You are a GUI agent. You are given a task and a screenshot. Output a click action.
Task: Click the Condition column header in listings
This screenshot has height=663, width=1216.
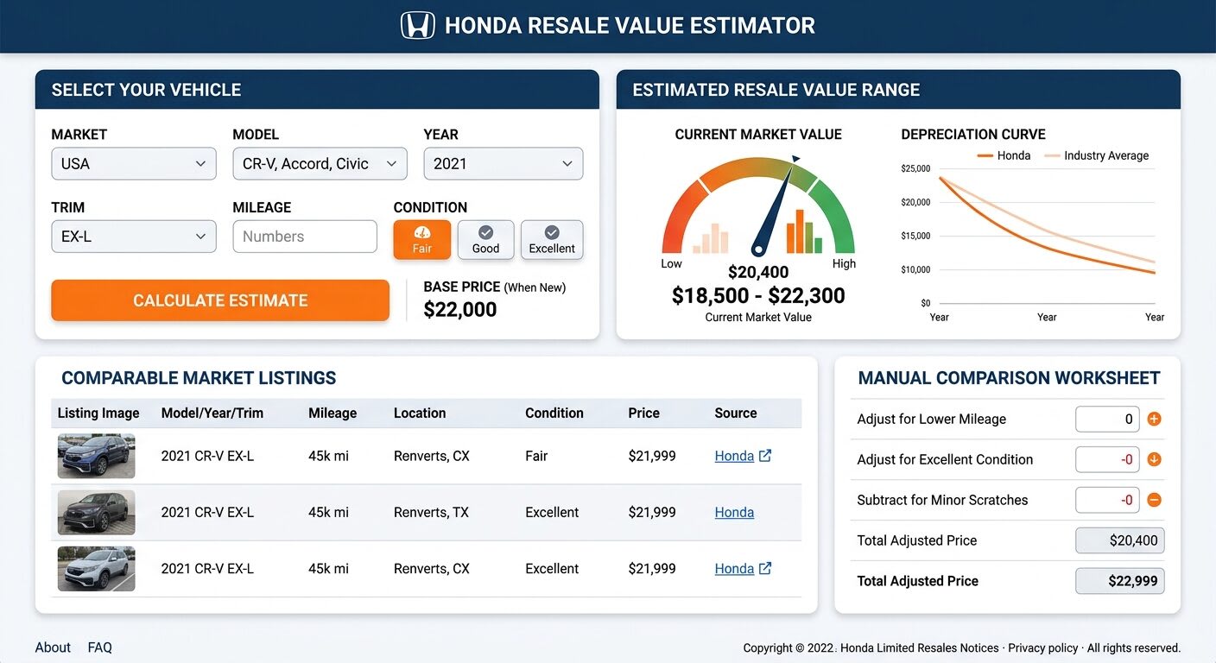(554, 413)
